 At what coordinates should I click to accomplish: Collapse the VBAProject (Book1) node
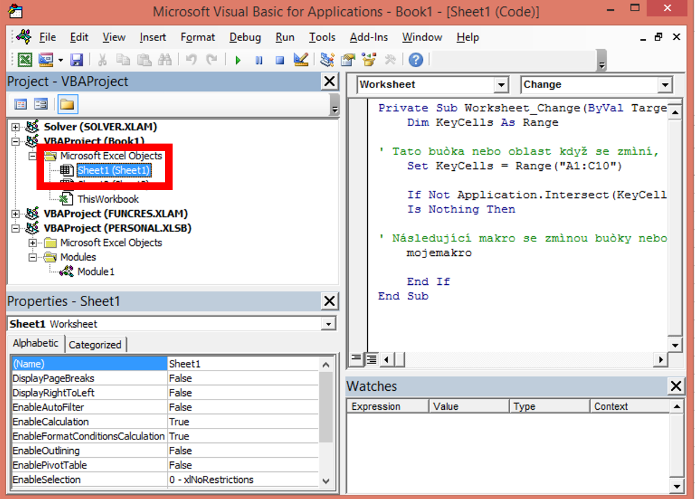pyautogui.click(x=16, y=141)
